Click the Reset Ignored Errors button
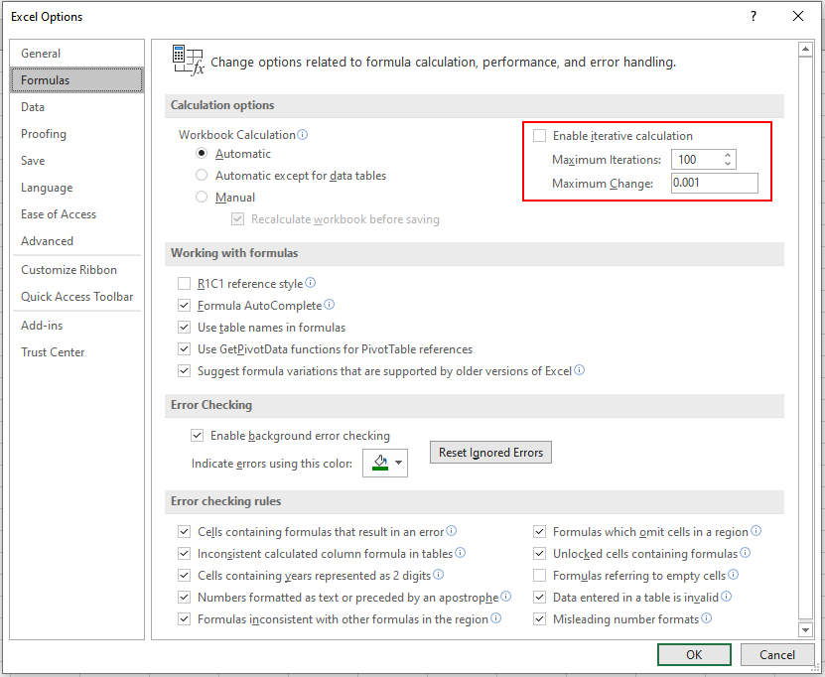The width and height of the screenshot is (825, 677). point(490,452)
